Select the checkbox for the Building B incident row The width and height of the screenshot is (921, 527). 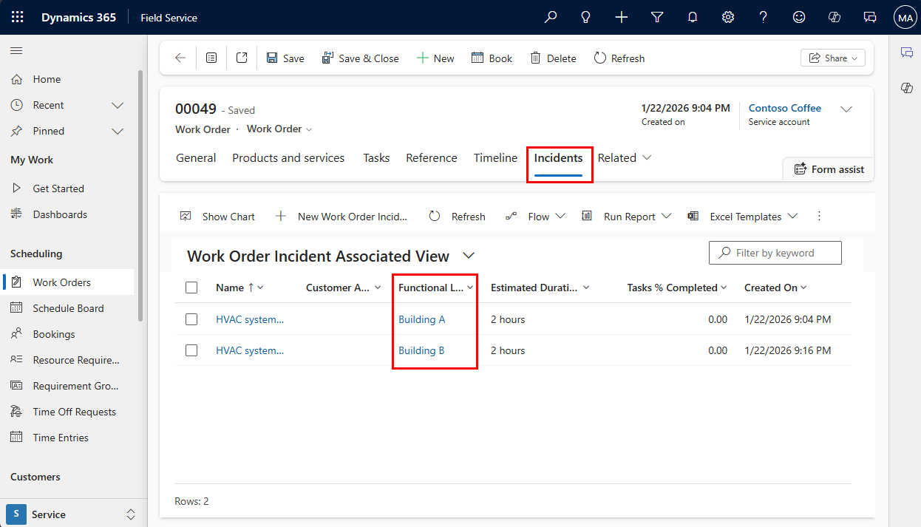(x=191, y=350)
